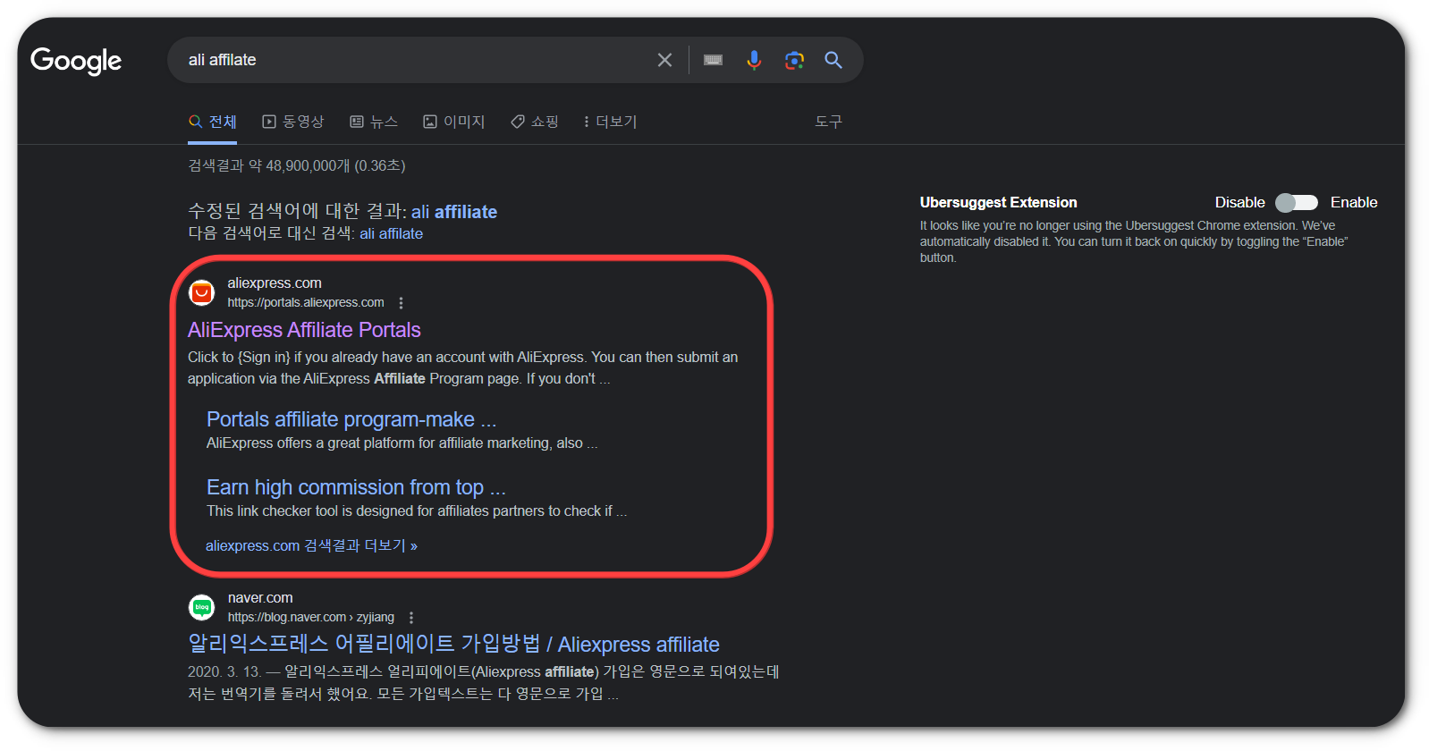Open three-dot menu for AliExpress result
Image resolution: width=1429 pixels, height=751 pixels.
pyautogui.click(x=401, y=303)
